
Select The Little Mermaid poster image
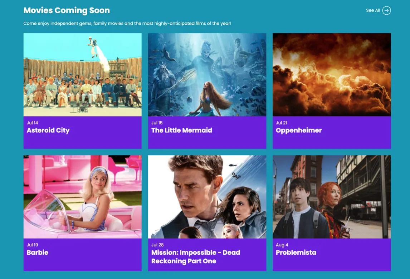[x=207, y=74]
